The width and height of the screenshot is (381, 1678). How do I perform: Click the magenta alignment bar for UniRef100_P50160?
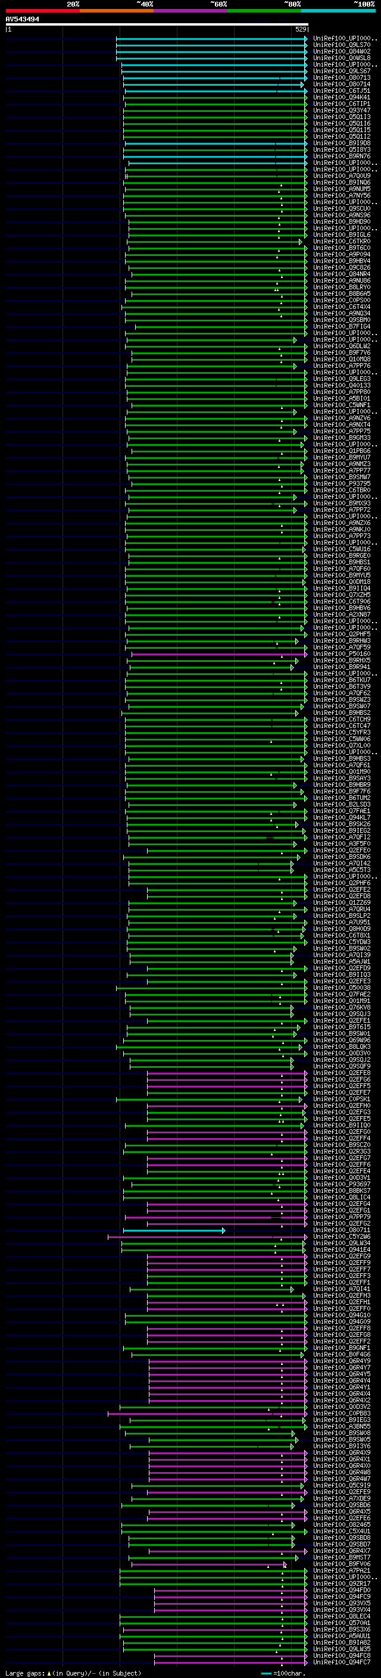220,654
